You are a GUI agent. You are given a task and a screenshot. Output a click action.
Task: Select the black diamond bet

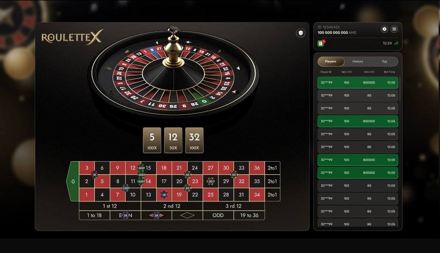pyautogui.click(x=187, y=215)
